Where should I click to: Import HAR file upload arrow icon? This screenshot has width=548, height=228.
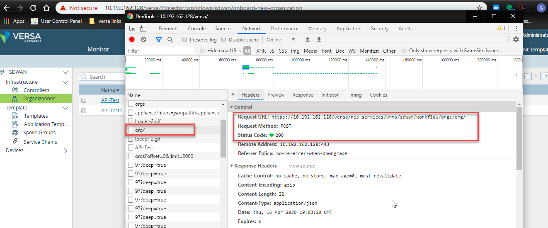(307, 39)
